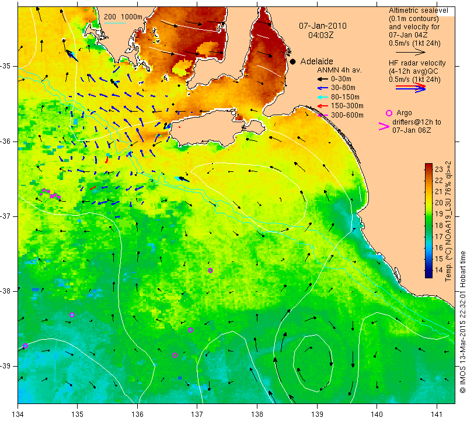Click the red 150-300m legend arrow

[322, 106]
